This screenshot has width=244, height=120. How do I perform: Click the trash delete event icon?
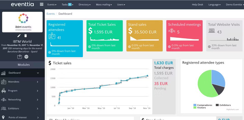(x=26, y=36)
